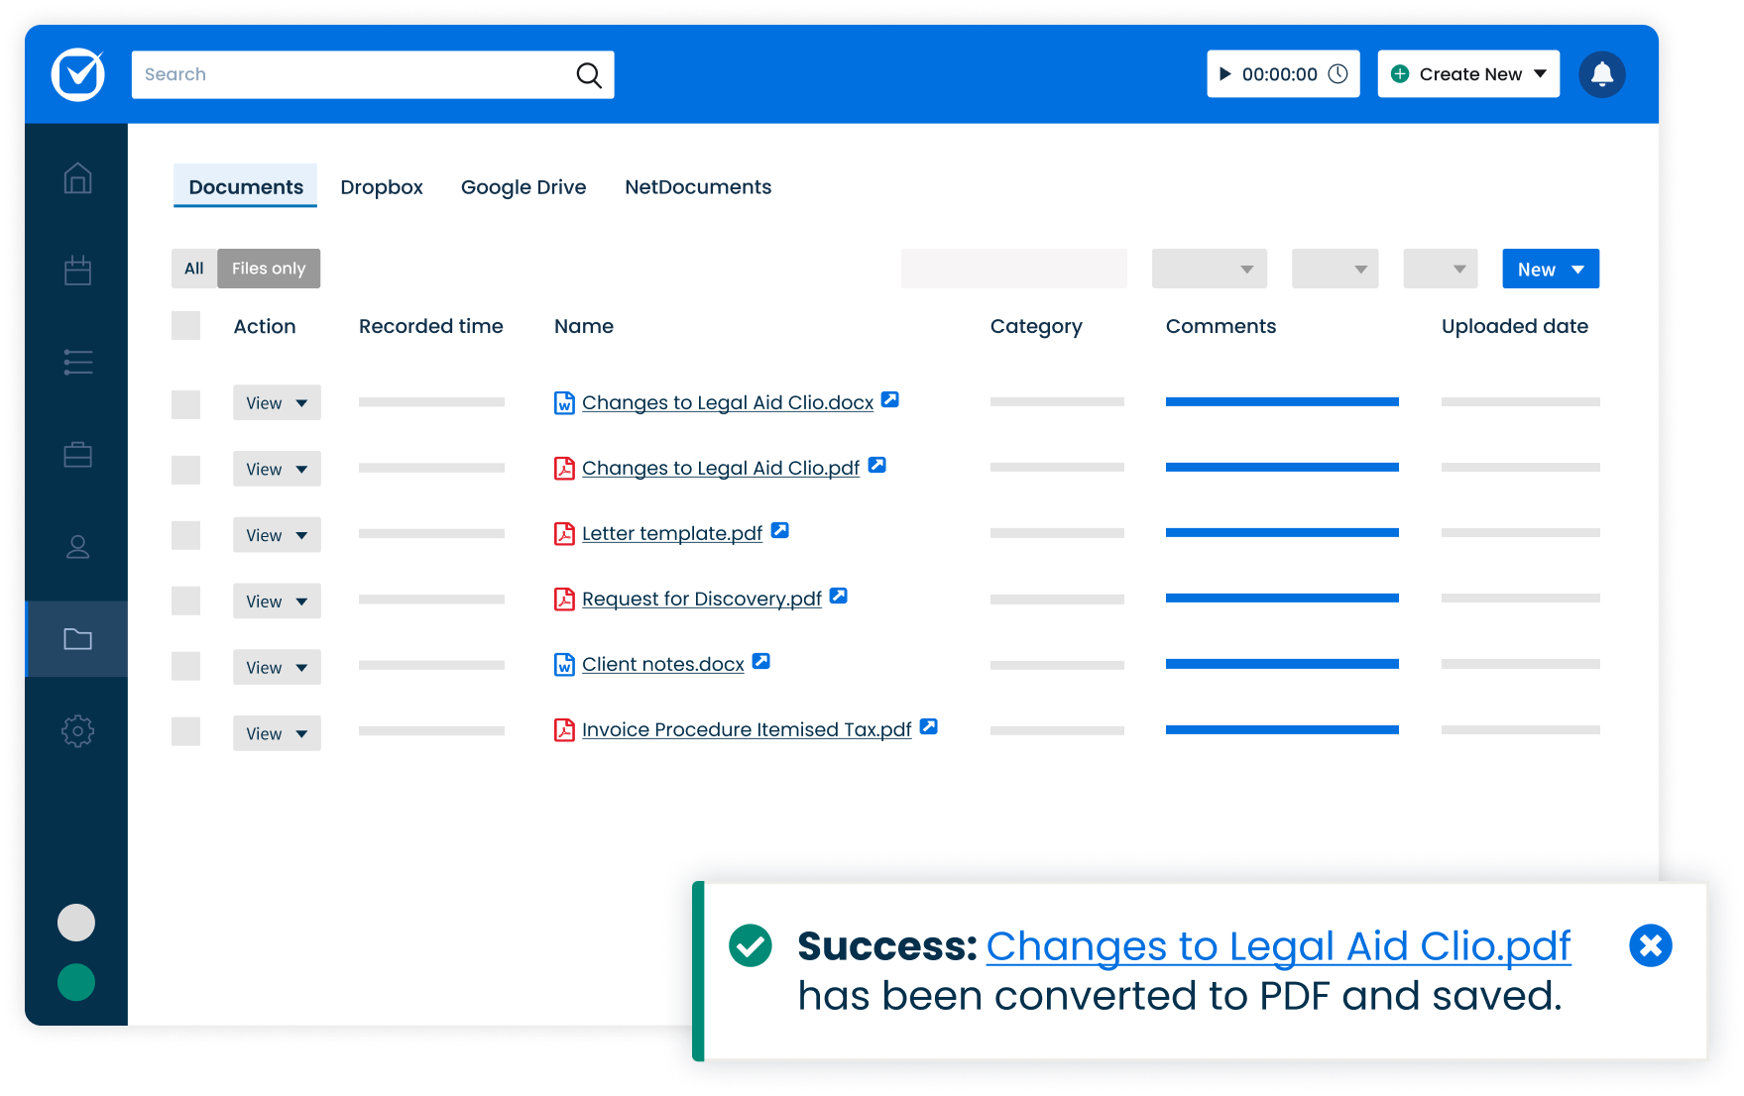Open the Home icon in the sidebar
This screenshot has width=1744, height=1096.
coord(76,178)
